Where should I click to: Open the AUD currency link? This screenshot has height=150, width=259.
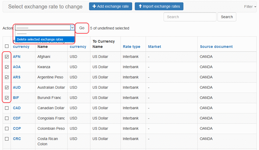tap(17, 87)
